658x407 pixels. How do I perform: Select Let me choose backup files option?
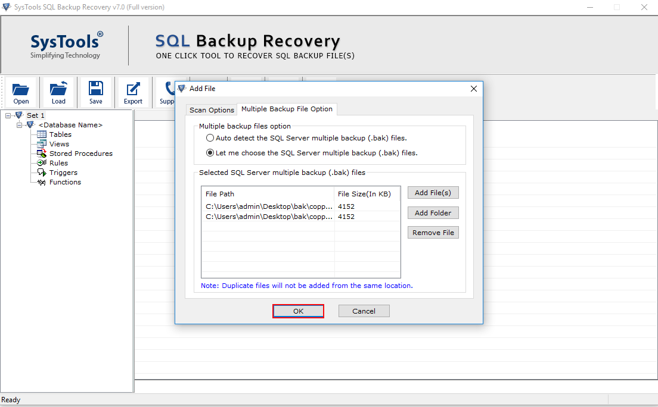tap(210, 153)
